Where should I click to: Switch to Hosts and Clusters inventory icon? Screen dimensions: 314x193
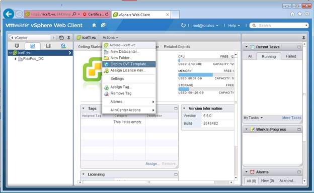coord(17,46)
